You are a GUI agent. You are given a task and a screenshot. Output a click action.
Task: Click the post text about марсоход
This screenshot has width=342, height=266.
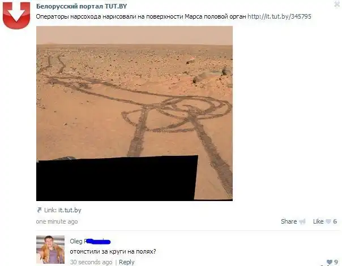[x=141, y=16]
